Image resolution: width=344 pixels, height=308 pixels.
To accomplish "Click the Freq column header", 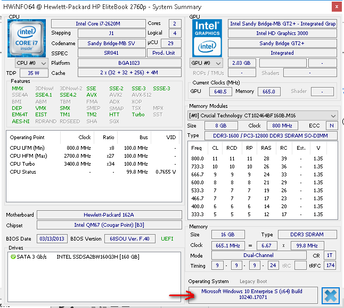I will (x=196, y=148).
